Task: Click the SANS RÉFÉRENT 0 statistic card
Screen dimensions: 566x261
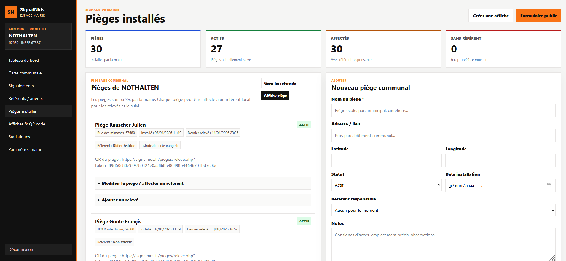Action: [x=503, y=49]
